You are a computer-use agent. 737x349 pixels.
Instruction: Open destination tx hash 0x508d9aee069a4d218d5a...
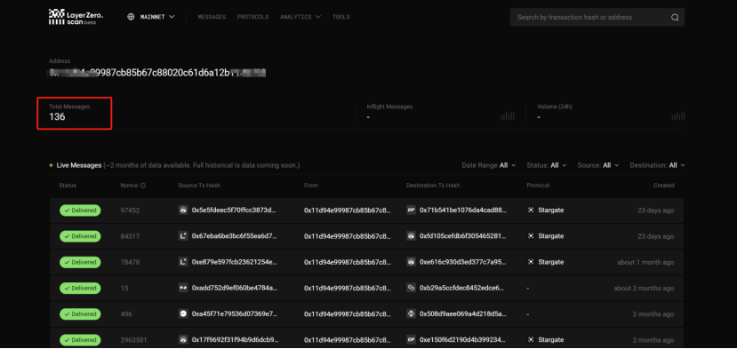(x=463, y=313)
